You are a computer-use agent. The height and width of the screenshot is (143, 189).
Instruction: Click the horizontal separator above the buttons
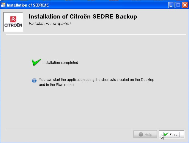[94, 129]
